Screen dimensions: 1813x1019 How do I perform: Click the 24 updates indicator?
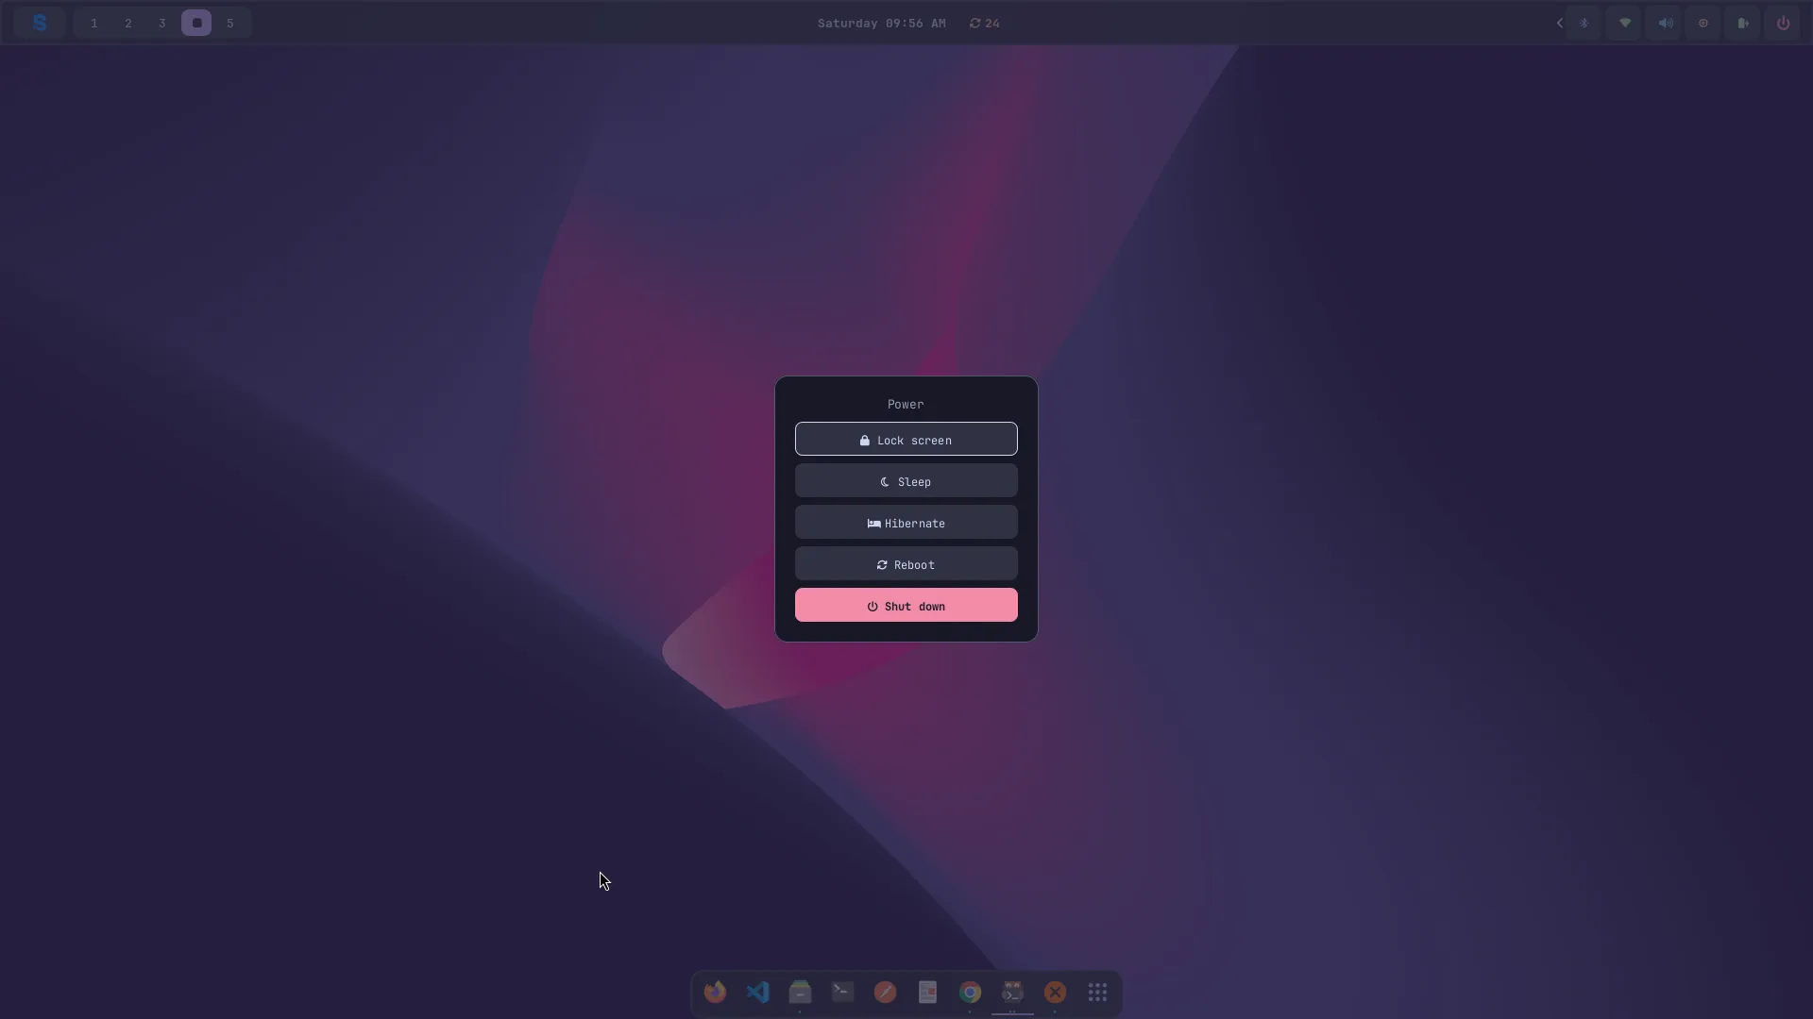984,24
